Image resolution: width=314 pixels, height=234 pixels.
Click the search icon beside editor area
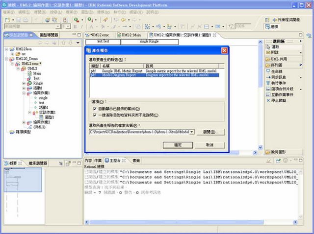tap(309, 36)
